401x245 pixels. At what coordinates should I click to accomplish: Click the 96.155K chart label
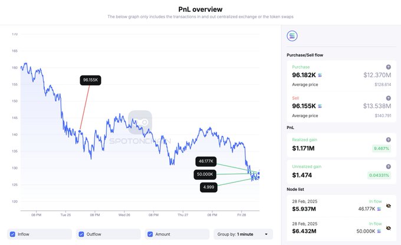(x=91, y=81)
